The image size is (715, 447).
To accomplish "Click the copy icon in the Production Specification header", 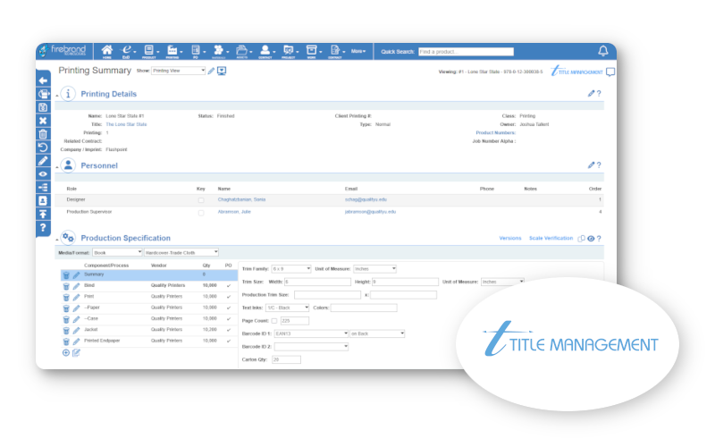I will click(582, 239).
